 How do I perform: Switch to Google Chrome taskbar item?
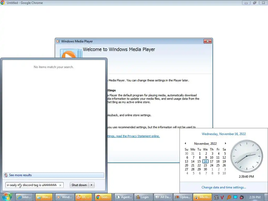[x=103, y=197]
